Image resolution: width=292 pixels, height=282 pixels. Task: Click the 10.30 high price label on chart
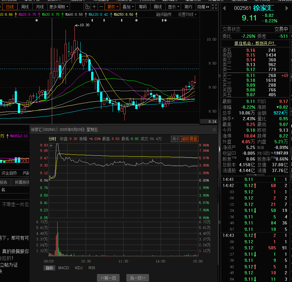click(x=84, y=25)
